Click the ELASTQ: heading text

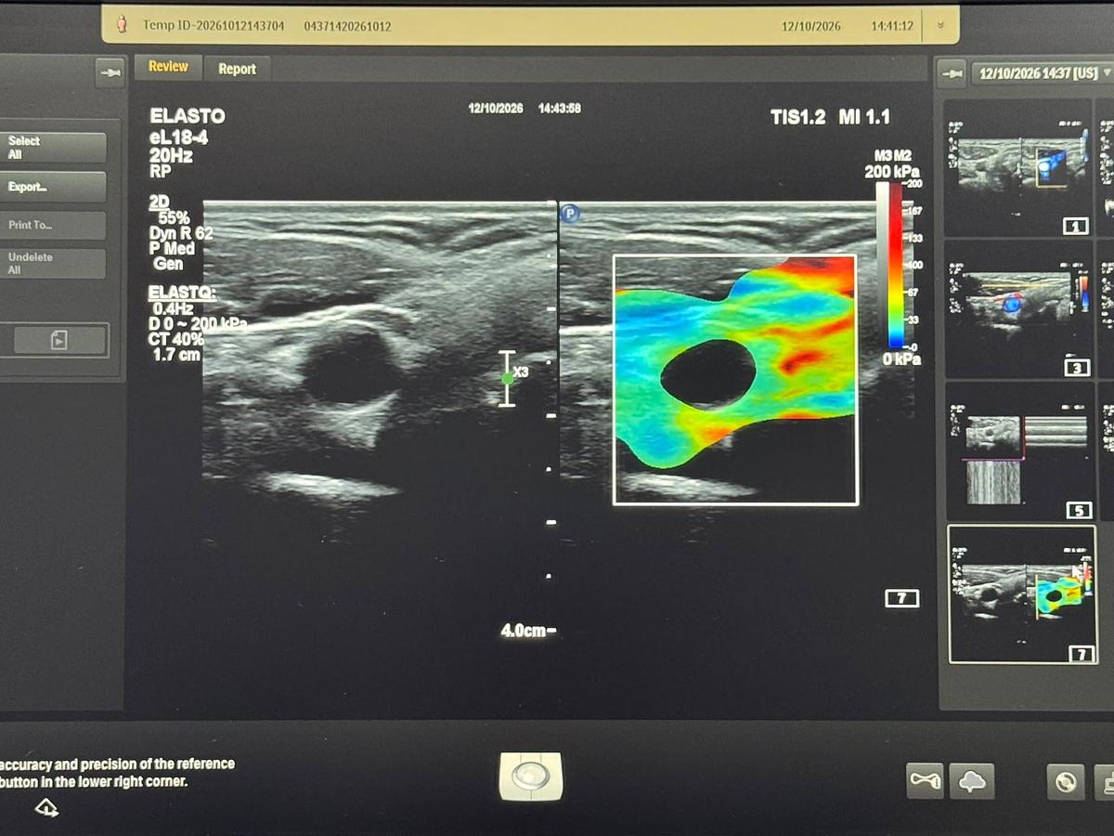click(183, 294)
